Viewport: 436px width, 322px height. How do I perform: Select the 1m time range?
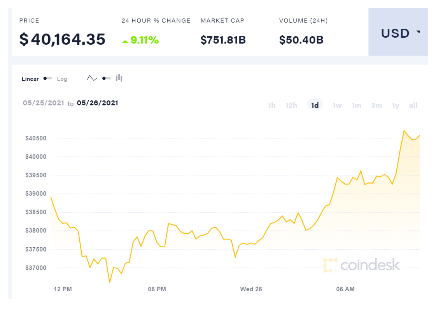pyautogui.click(x=356, y=105)
